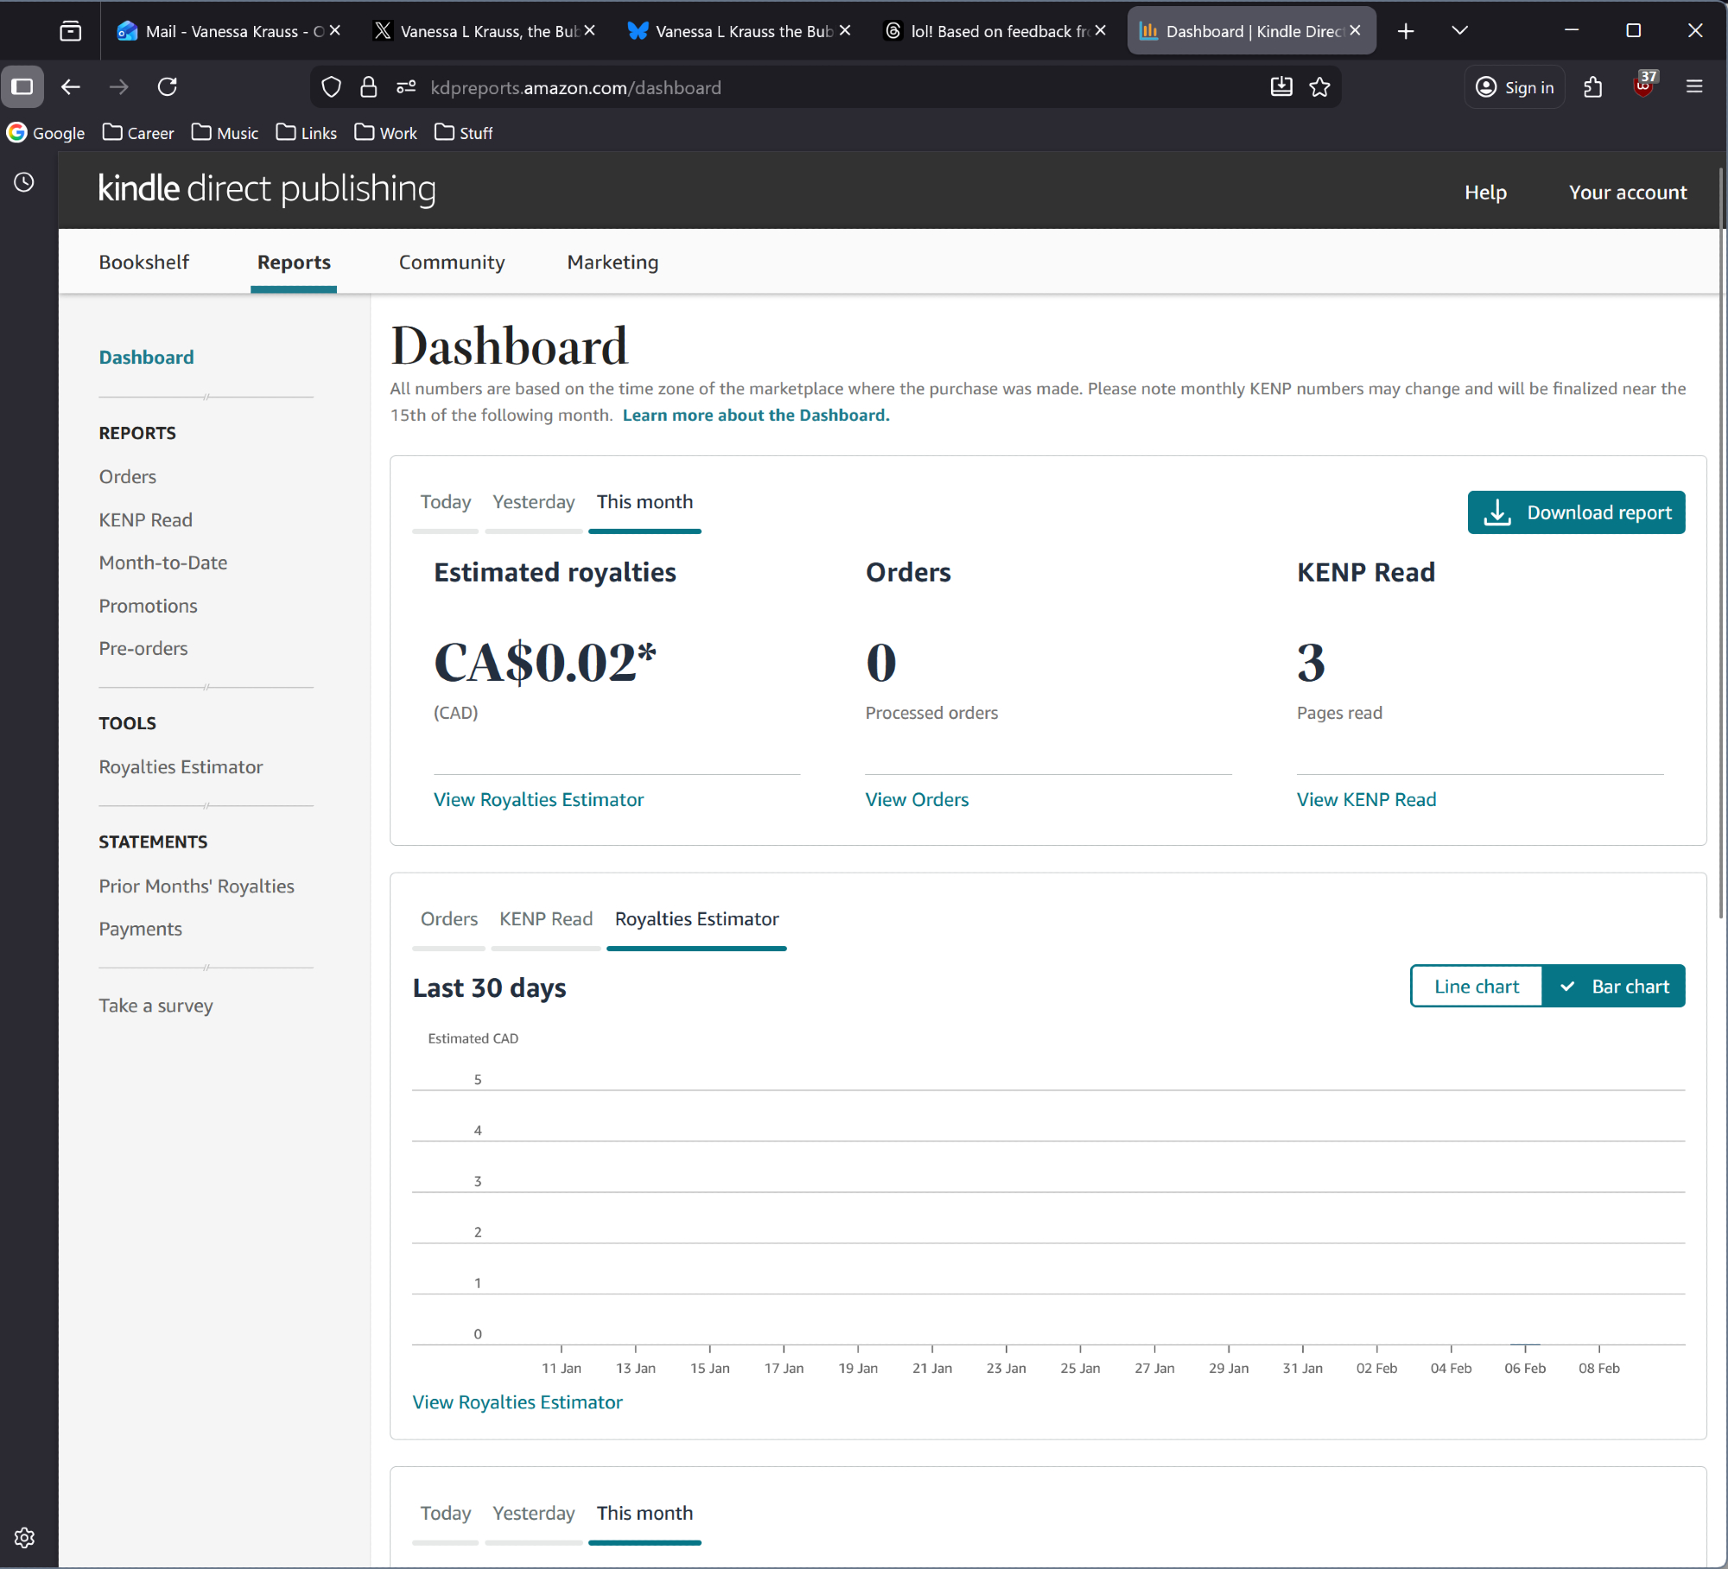
Task: Switch summary to Today tab
Action: [445, 502]
